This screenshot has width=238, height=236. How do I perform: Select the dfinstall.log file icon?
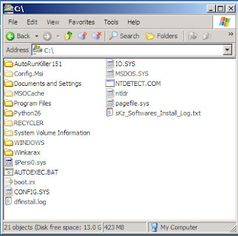pyautogui.click(x=8, y=201)
